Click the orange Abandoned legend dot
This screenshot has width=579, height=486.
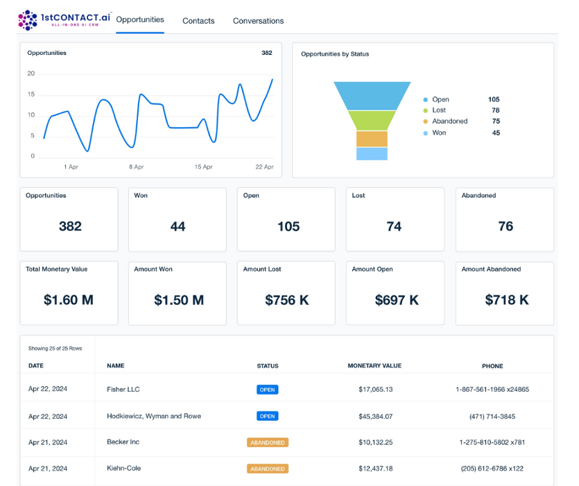(x=425, y=121)
